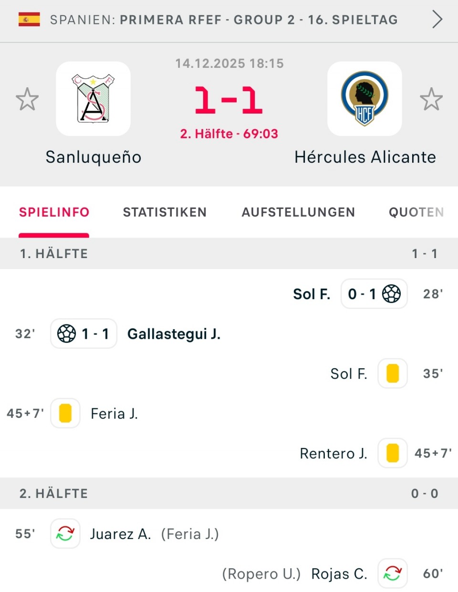
Task: Click Rentero J. yellow card icon
Action: (393, 453)
